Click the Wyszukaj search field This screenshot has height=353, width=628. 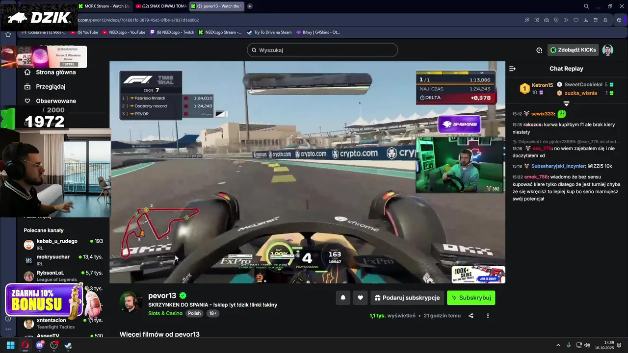[x=322, y=50]
